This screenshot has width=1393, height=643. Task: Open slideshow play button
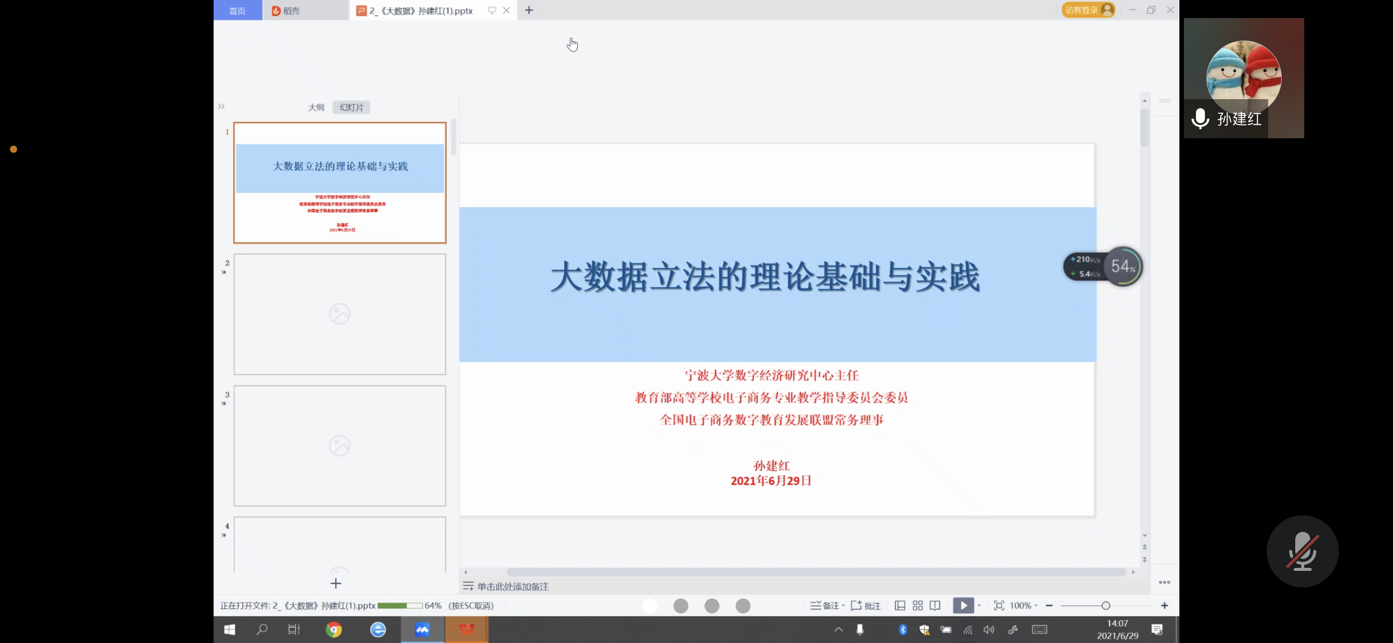pyautogui.click(x=965, y=606)
